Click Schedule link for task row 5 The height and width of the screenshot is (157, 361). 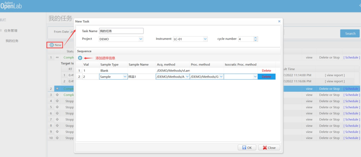pos(351,107)
